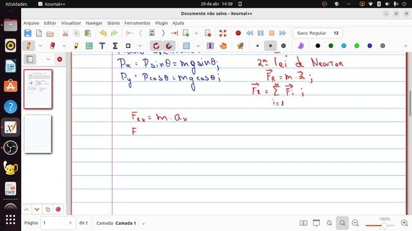
Task: Click Atividades in the top bar
Action: click(x=16, y=4)
